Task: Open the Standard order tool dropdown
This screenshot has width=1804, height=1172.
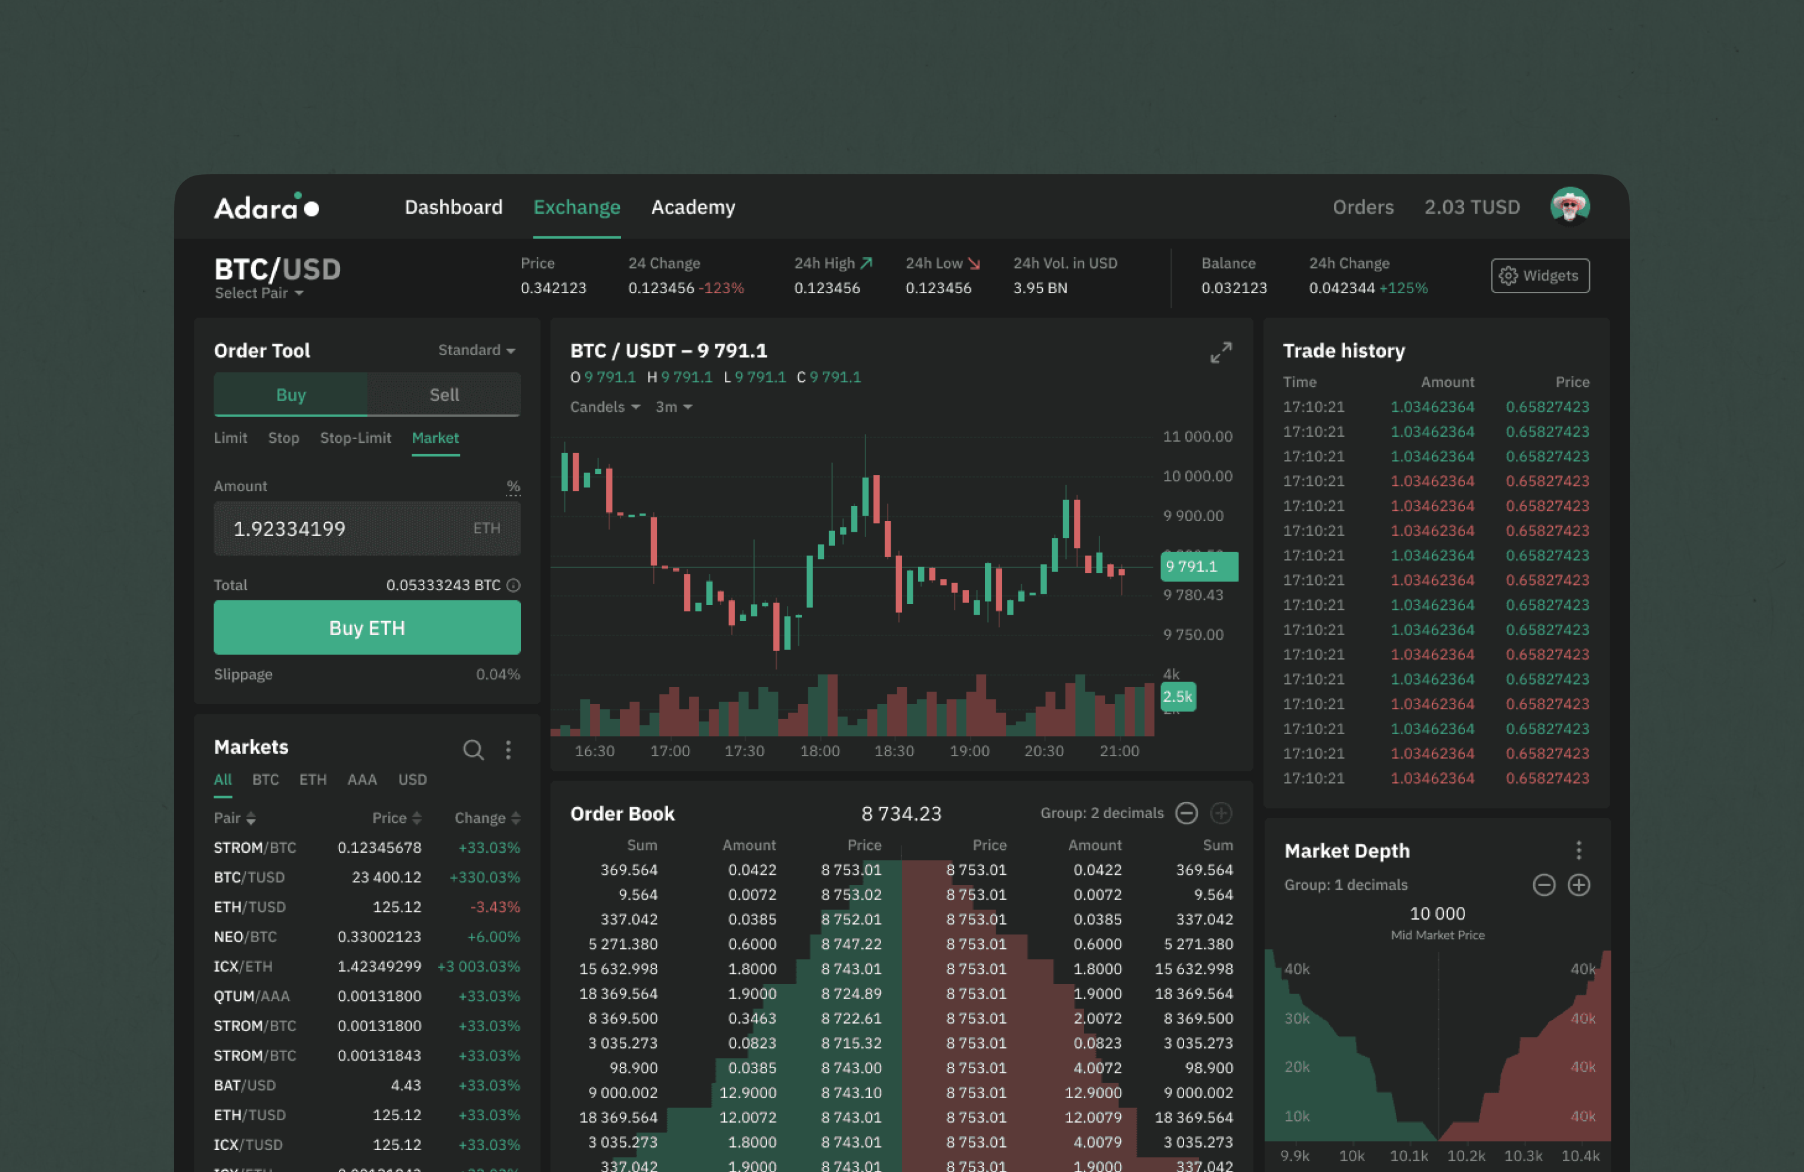Action: [x=475, y=350]
